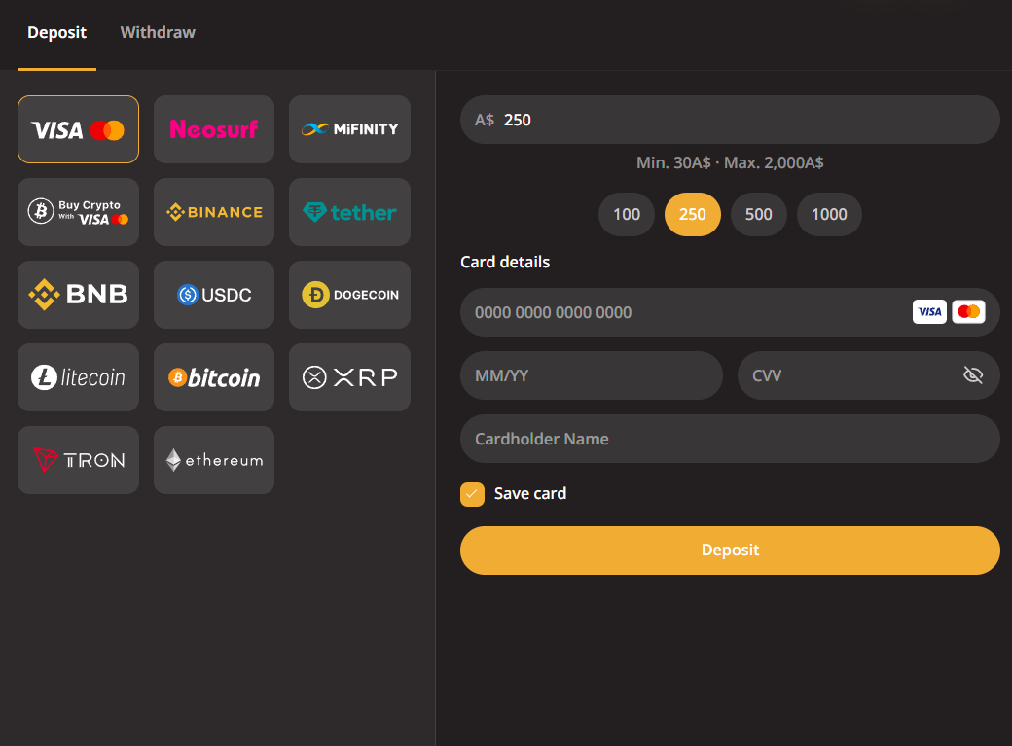Select the MiFinity payment option
This screenshot has width=1012, height=746.
349,129
